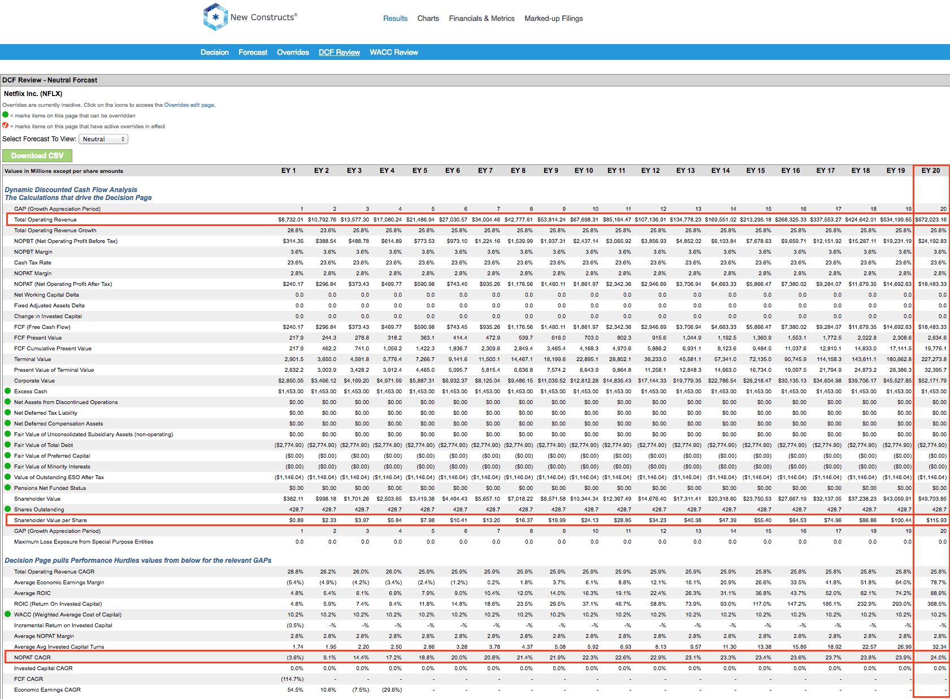This screenshot has width=950, height=699.
Task: Click EY 20 NOPAT CAGR value 24.0%
Action: pos(938,658)
